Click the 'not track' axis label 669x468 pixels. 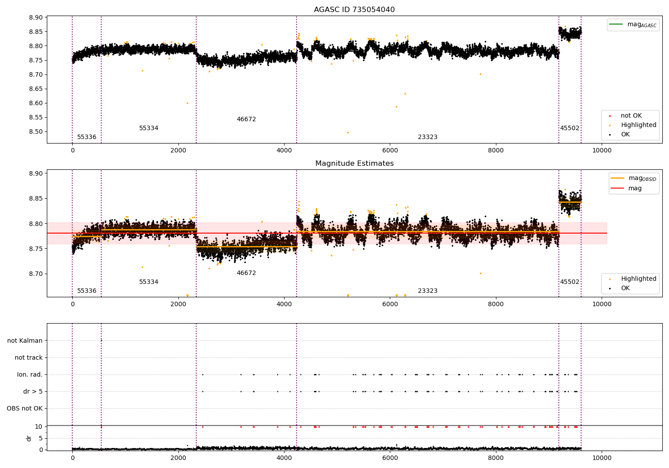coord(29,358)
